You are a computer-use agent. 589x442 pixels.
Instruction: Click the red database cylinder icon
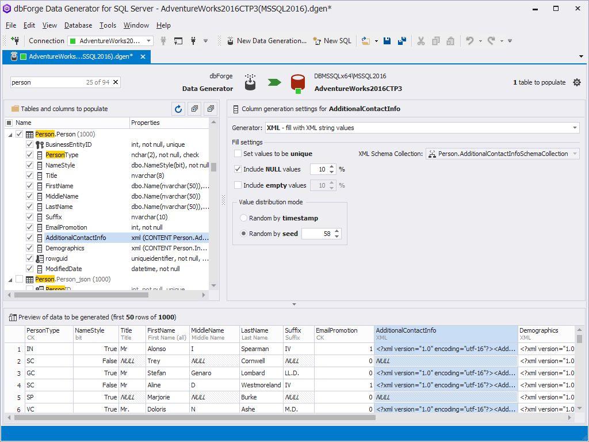point(298,83)
